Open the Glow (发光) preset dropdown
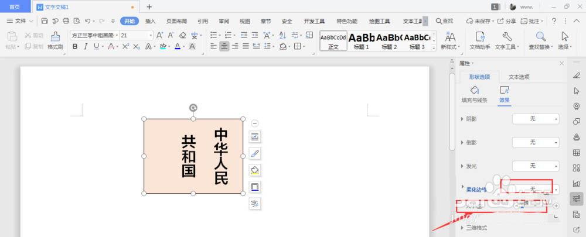The image size is (586, 237). coord(536,166)
